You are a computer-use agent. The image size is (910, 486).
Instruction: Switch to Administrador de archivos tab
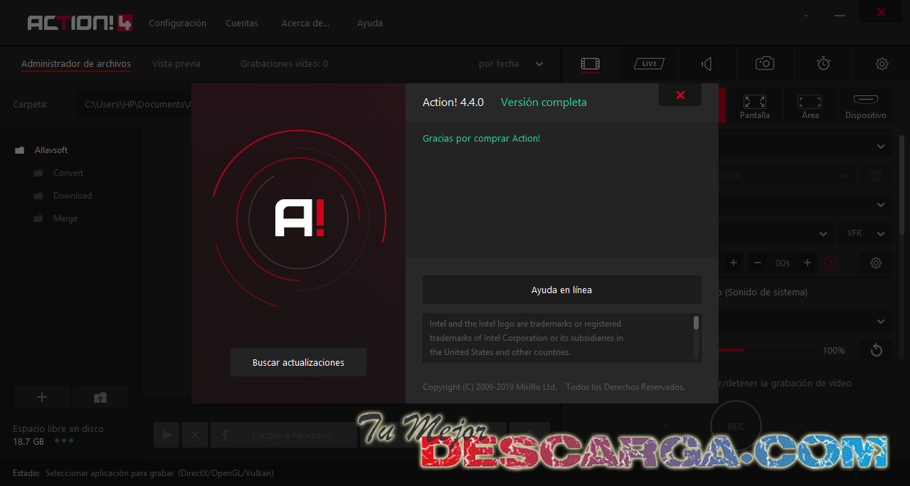coord(76,64)
